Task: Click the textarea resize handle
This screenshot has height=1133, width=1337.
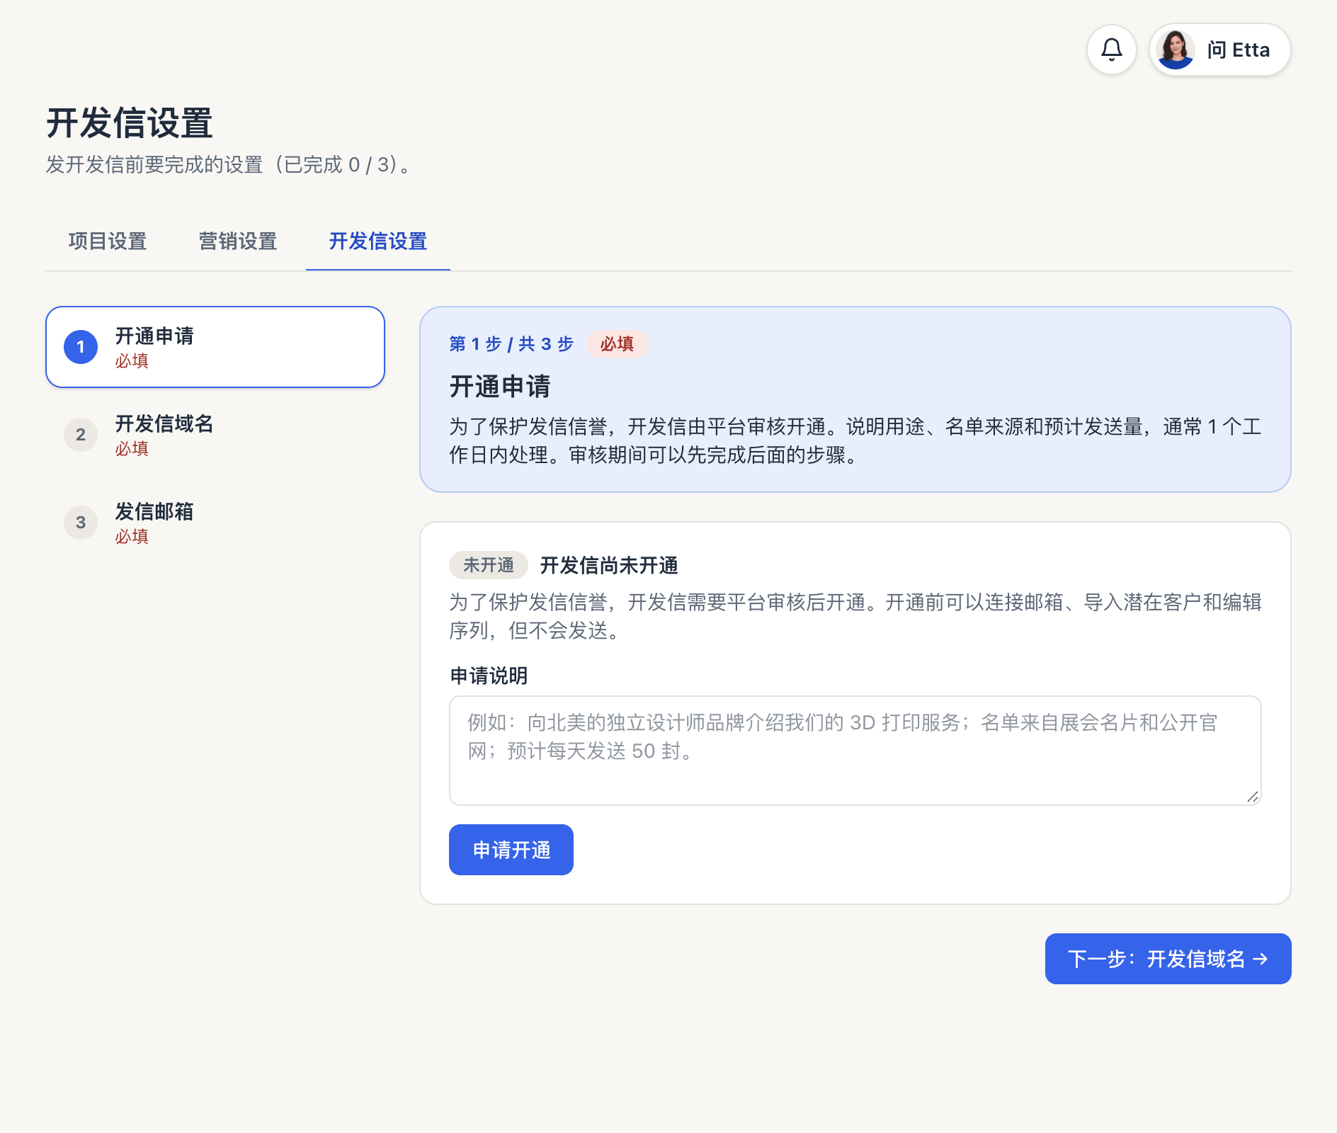Action: click(1253, 797)
